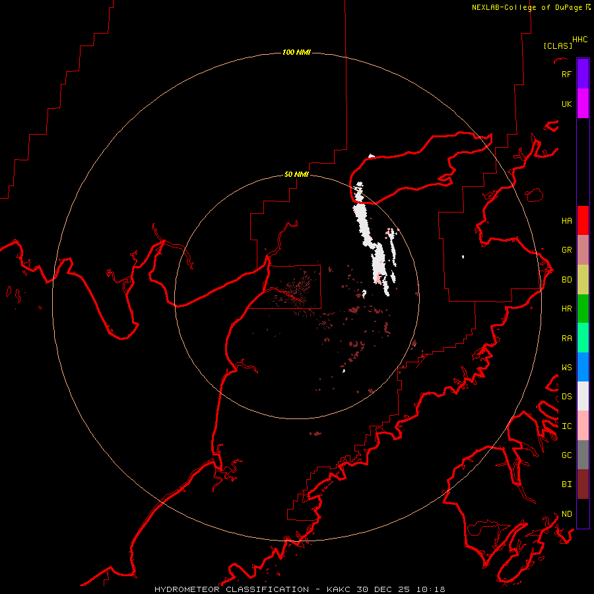Click the "UK" legend label
This screenshot has height=594, width=594.
(566, 104)
